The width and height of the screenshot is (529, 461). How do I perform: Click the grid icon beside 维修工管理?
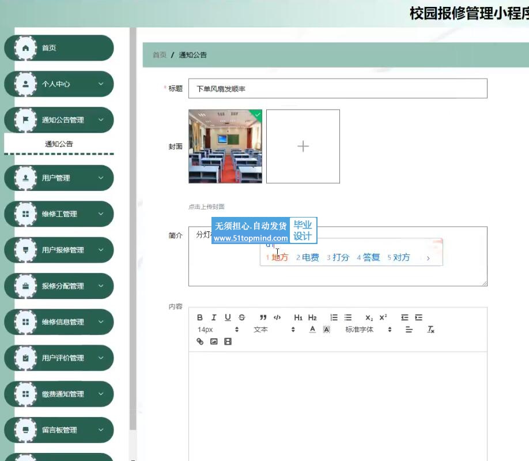coord(25,214)
